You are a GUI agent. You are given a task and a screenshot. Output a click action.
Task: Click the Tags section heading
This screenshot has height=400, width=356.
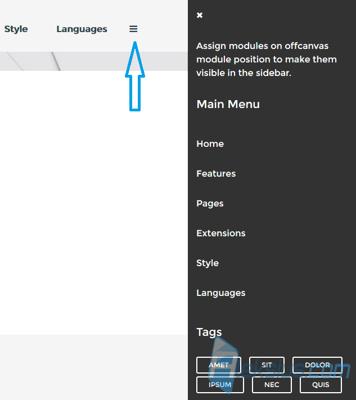pyautogui.click(x=209, y=332)
